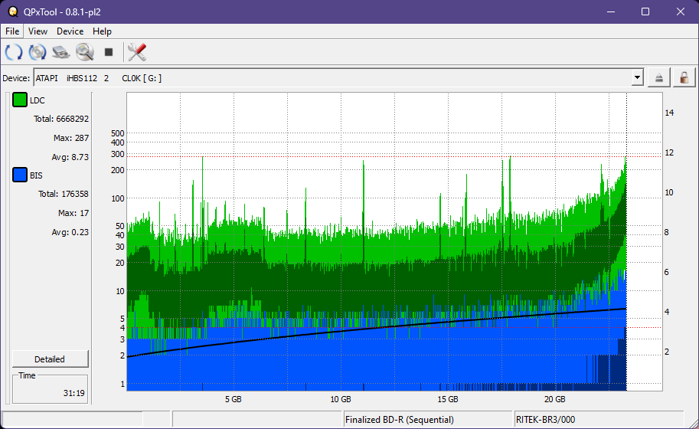Click the eject tray button
Image resolution: width=699 pixels, height=429 pixels.
pos(659,78)
